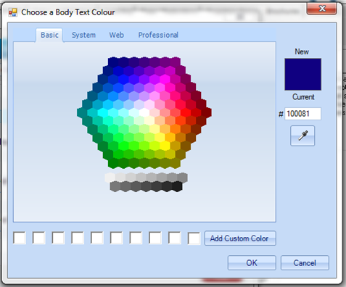The image size is (346, 287).
Task: Pick the near-black hexagon in greyscale row
Action: 177,187
